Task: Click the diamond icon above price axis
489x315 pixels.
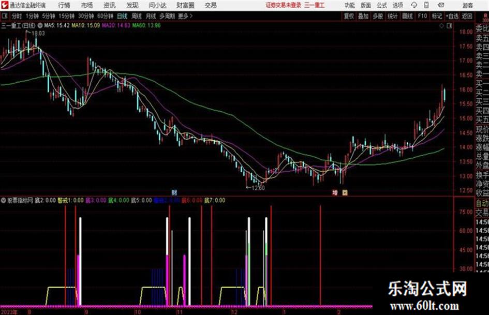Action: (x=441, y=25)
